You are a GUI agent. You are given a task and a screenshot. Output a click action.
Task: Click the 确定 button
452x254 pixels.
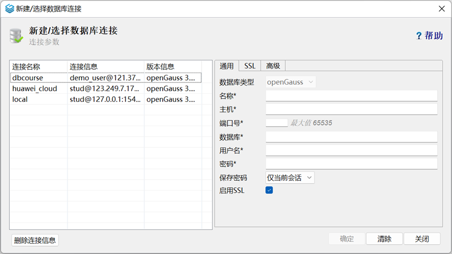[347, 238]
